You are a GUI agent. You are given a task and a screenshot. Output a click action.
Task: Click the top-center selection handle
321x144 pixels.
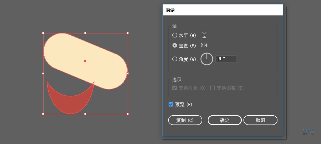85,33
